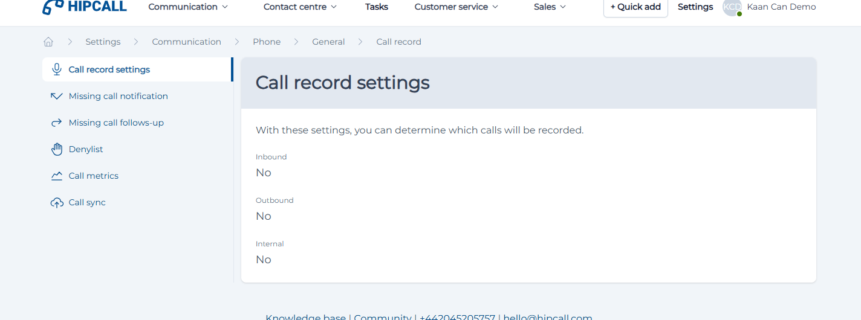Select Missing call notification in sidebar

(137, 96)
